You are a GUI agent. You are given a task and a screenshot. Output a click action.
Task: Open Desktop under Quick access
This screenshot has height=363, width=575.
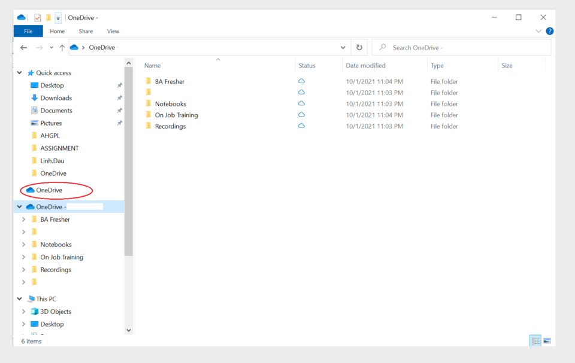tap(52, 86)
